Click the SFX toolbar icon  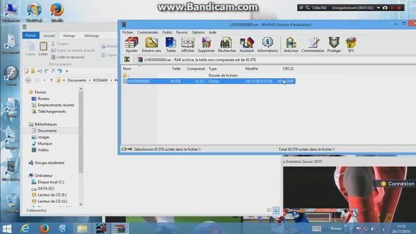[x=351, y=45]
